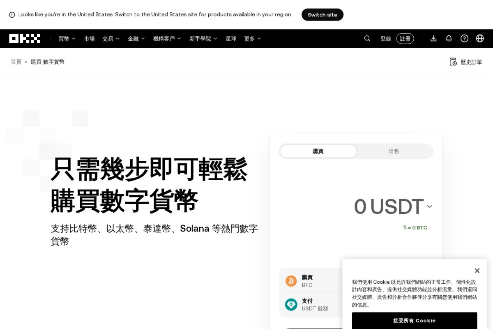Click the info icon in region banner

tap(12, 15)
